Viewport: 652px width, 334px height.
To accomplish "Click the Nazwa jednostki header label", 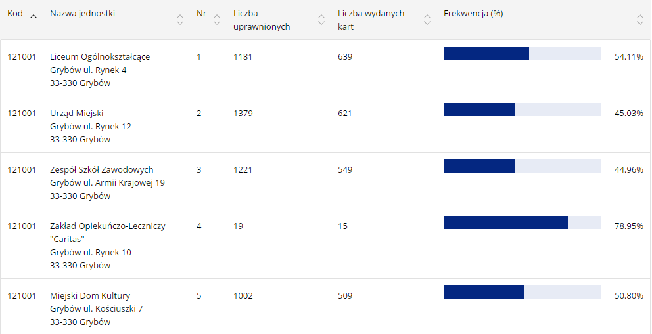I will coord(82,14).
